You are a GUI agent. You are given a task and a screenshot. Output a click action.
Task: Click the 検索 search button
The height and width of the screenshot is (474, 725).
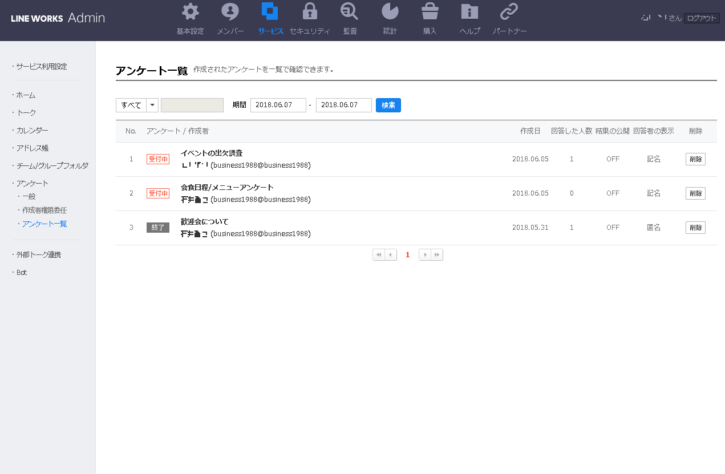click(x=388, y=106)
